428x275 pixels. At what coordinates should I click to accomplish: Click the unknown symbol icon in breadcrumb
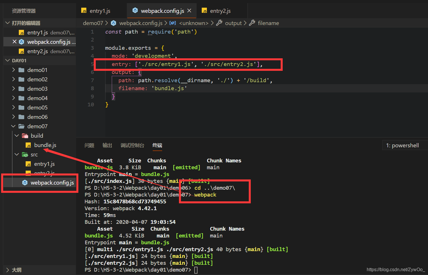tap(173, 23)
